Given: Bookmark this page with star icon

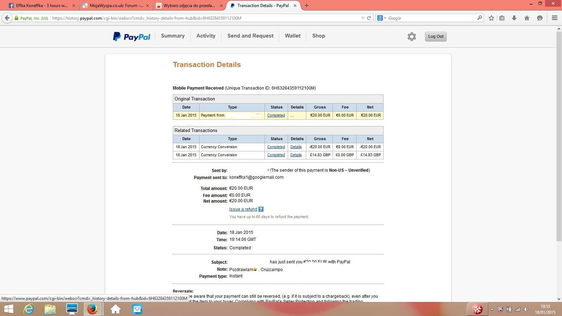Looking at the screenshot, I should 491,18.
